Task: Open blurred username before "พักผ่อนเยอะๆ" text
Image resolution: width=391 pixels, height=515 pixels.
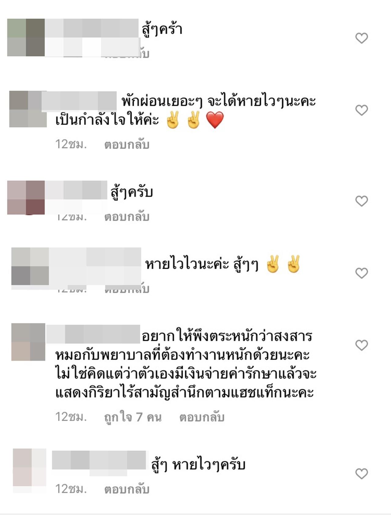Action: (79, 100)
